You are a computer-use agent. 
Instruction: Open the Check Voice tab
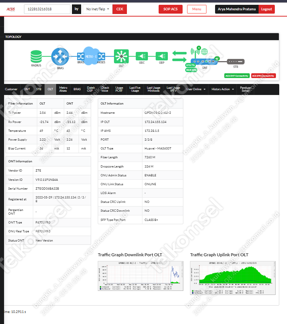tap(105, 89)
